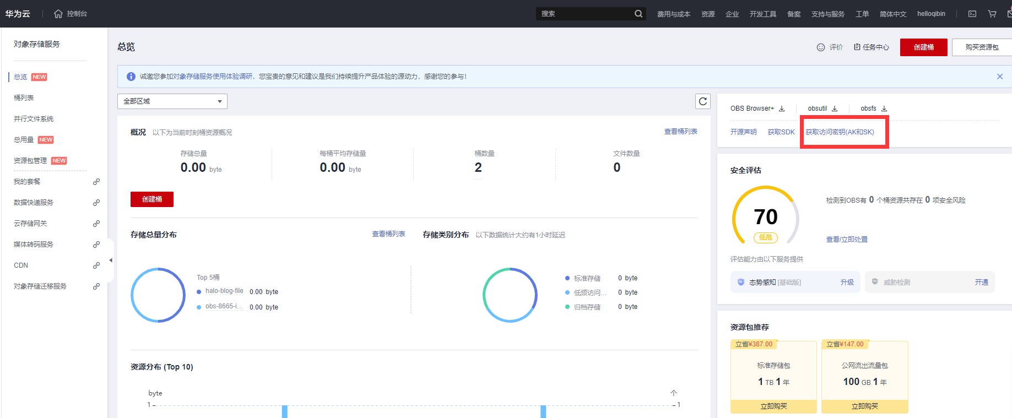The image size is (1012, 418).
Task: Open the cloud shell terminal icon
Action: tap(972, 14)
